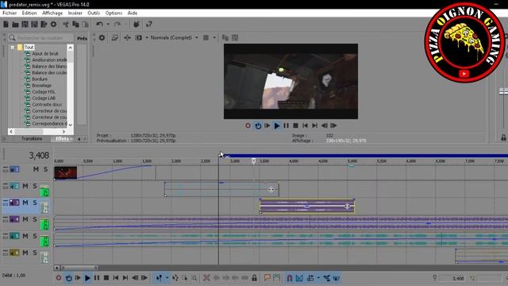Select the Envelope edit tool
The height and width of the screenshot is (286, 508).
click(175, 278)
